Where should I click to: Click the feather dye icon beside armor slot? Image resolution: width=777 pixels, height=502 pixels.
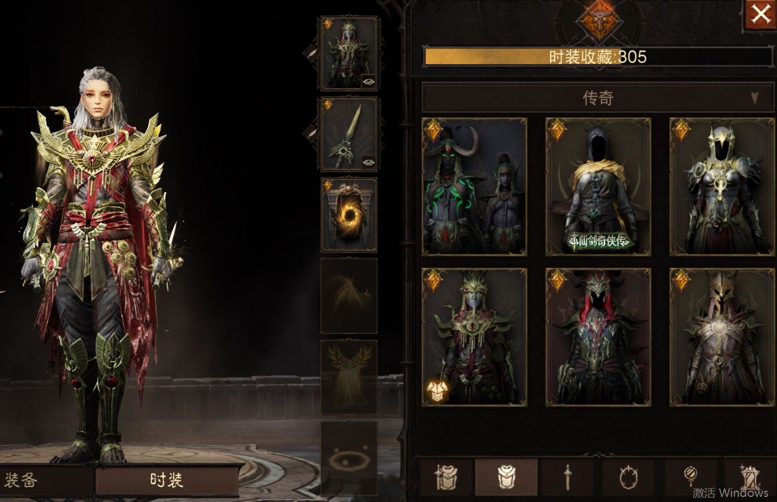311,53
